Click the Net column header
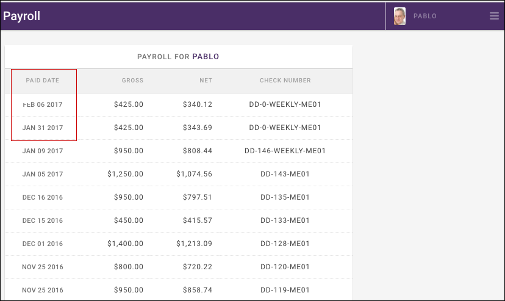Viewport: 505px width, 301px height. coord(206,81)
